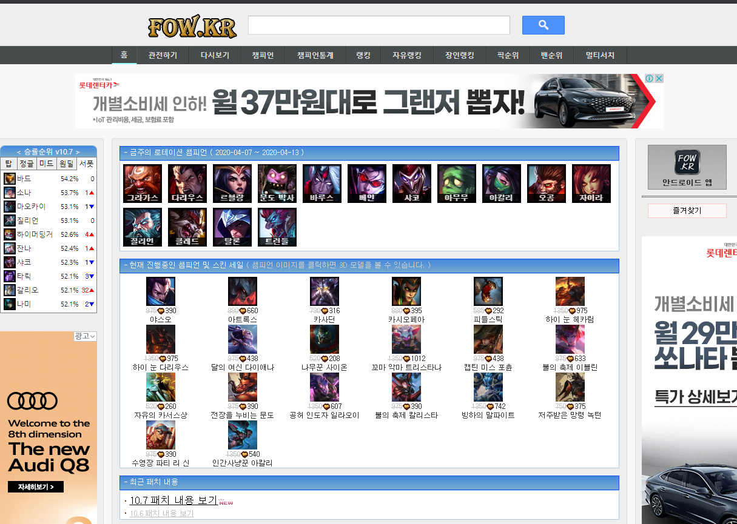
Task: Open the 챔피언통계 menu item
Action: coord(315,55)
